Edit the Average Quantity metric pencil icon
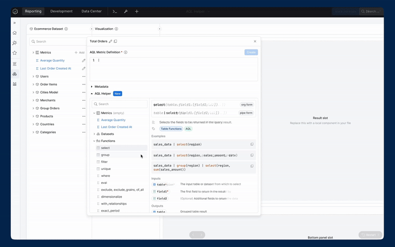The width and height of the screenshot is (395, 247). pos(83,60)
